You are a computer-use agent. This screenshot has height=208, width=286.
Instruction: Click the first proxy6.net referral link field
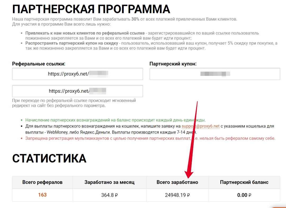coord(78,74)
